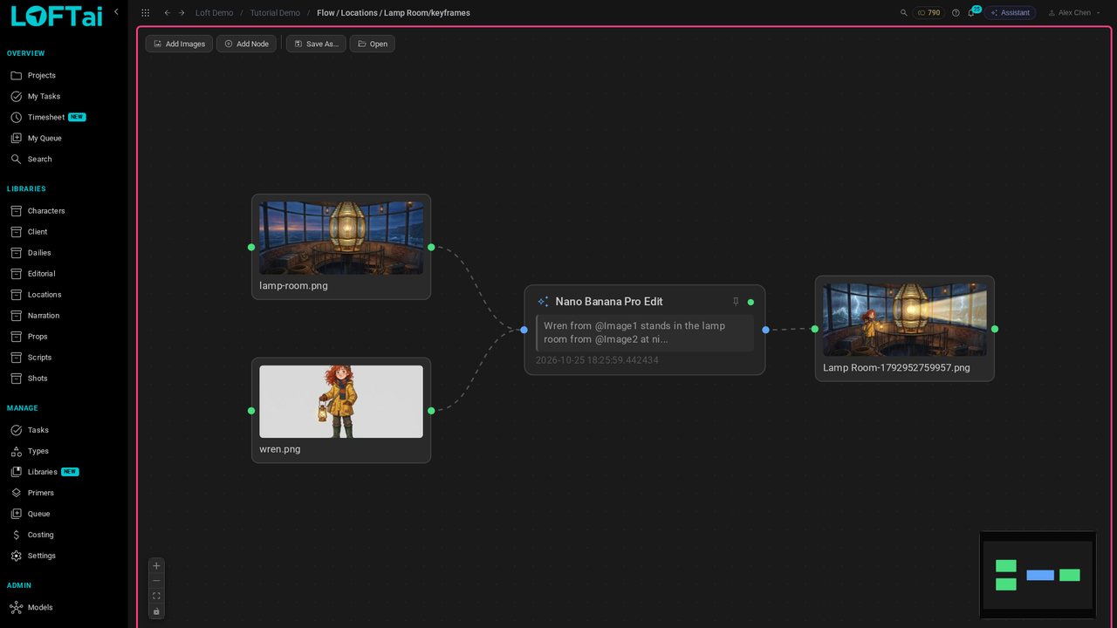
Task: Open Models under Admin
Action: pos(40,607)
